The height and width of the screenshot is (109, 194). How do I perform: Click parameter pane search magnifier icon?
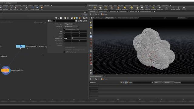81,21
